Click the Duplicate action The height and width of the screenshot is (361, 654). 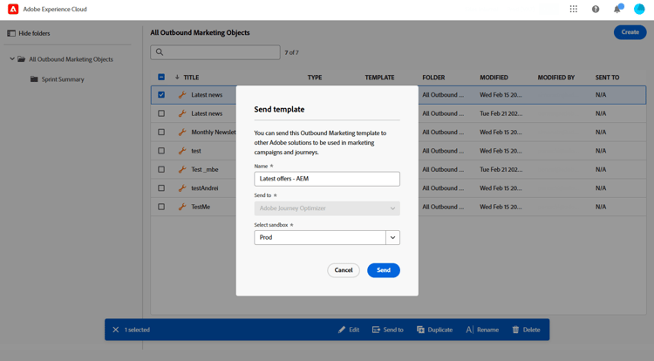(x=434, y=330)
